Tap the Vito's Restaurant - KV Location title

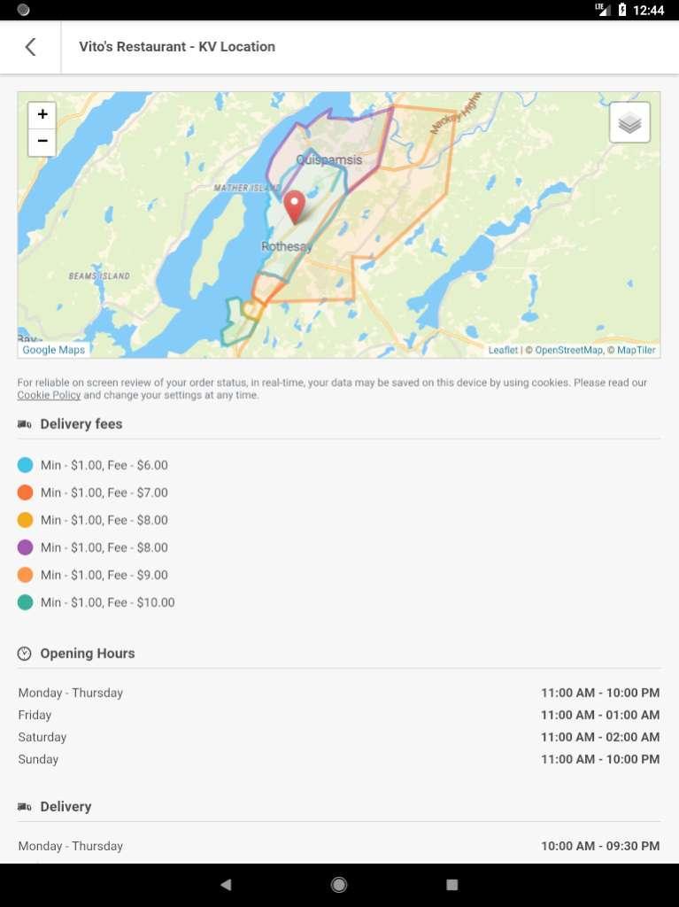point(177,47)
